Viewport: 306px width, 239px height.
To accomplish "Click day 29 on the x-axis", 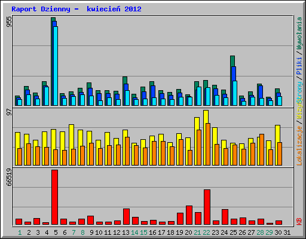I will (269, 232).
